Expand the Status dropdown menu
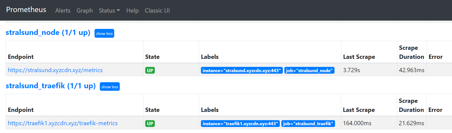 pyautogui.click(x=109, y=11)
